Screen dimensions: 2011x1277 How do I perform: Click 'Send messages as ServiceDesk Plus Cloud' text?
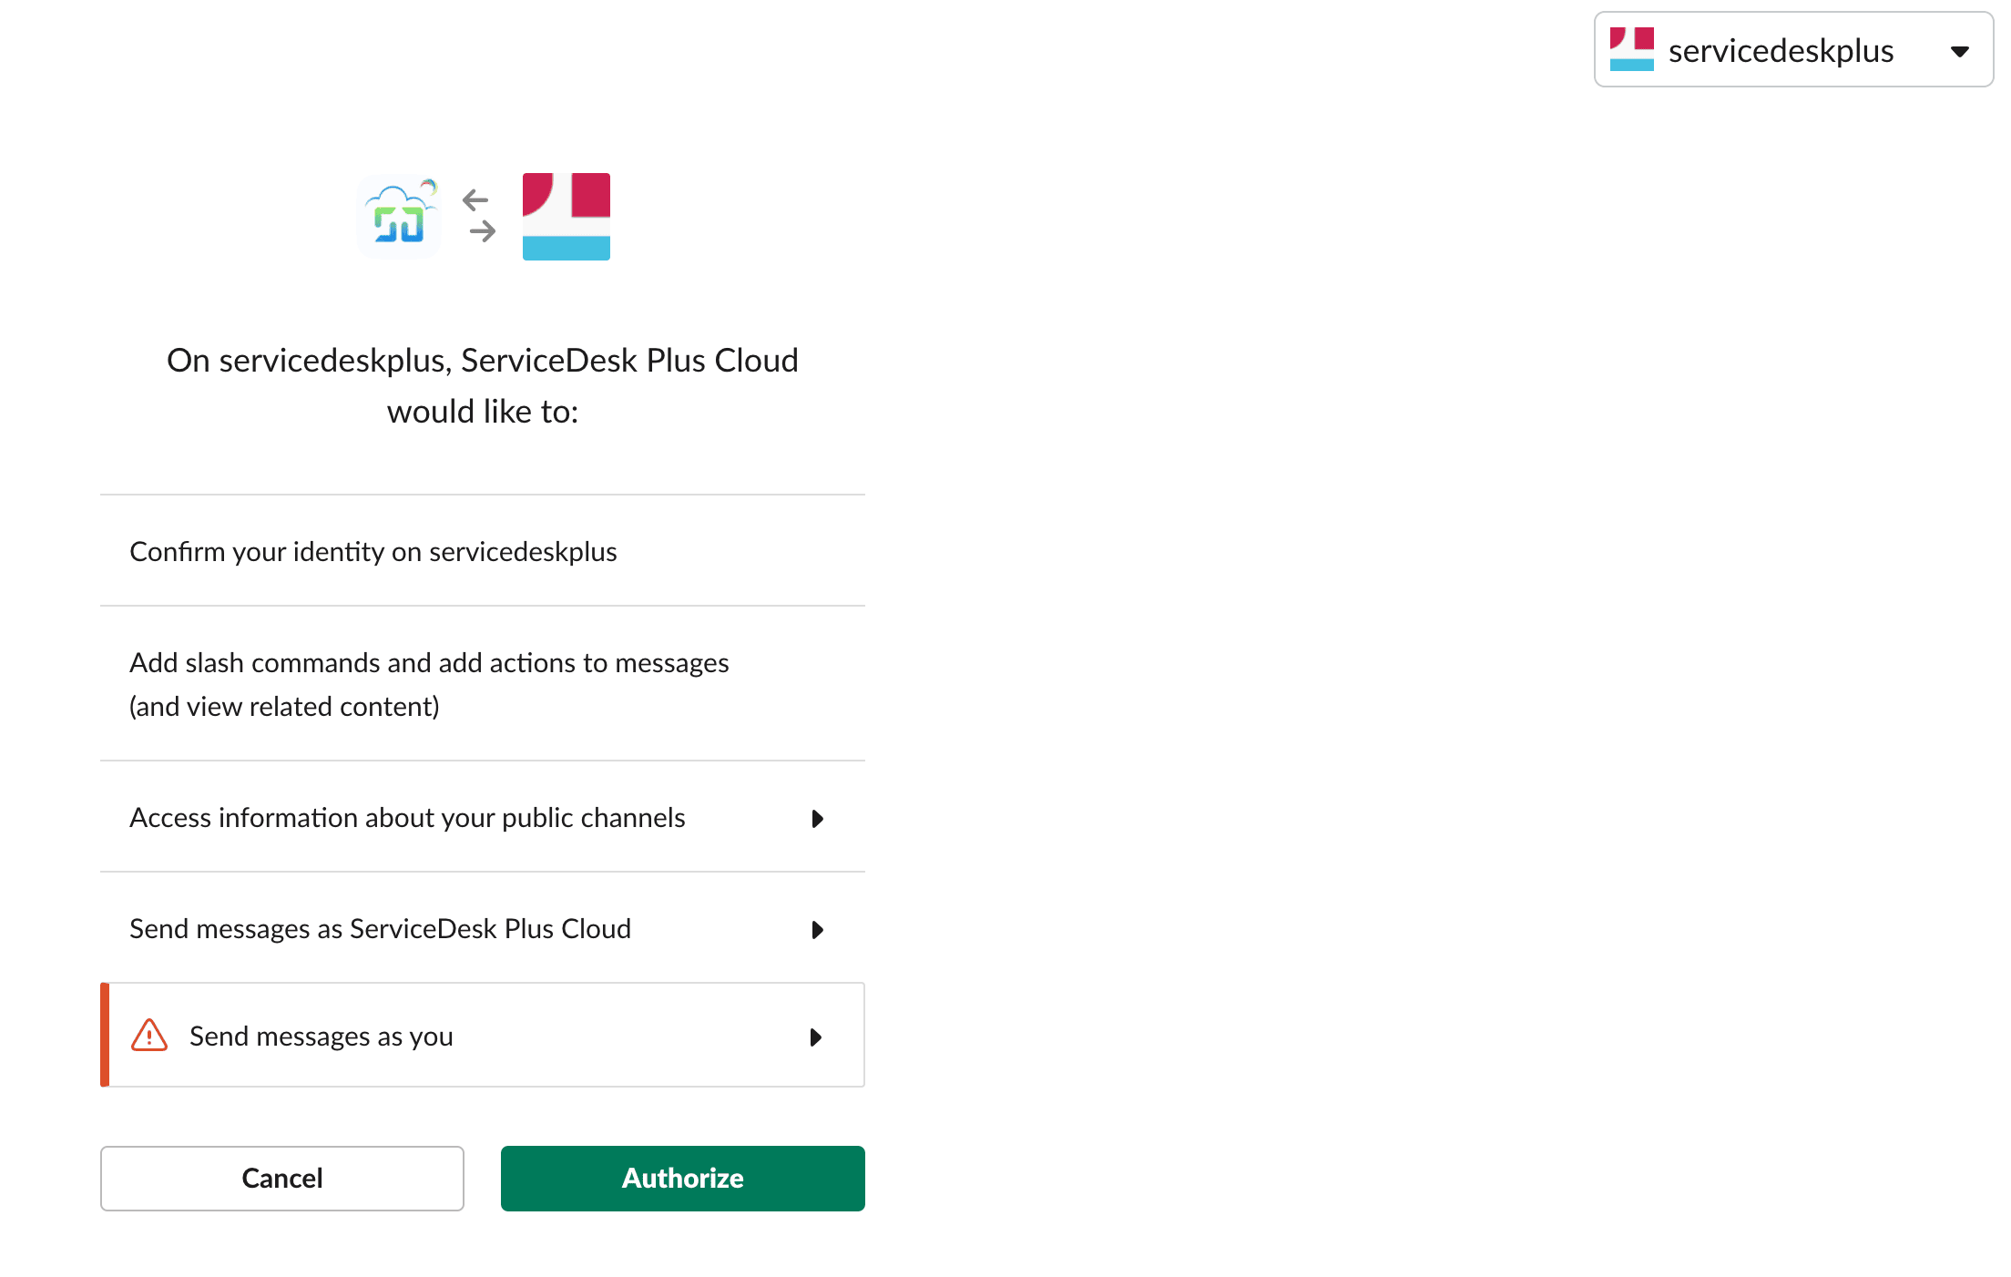[380, 929]
